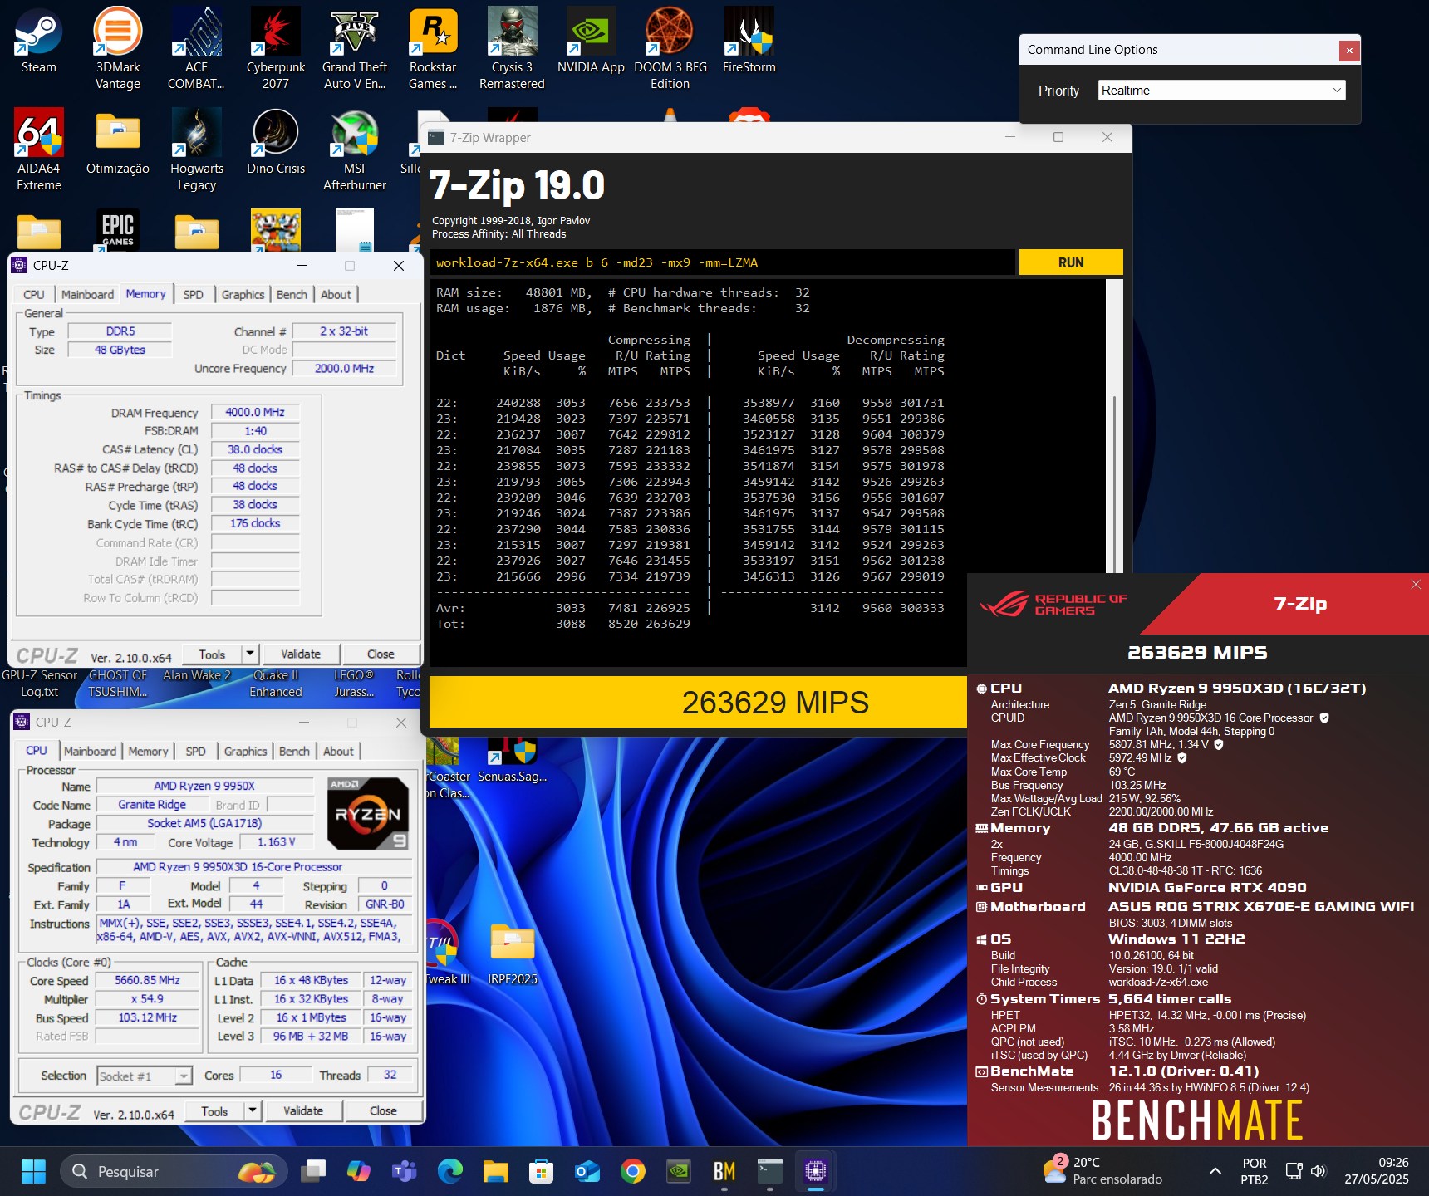This screenshot has height=1196, width=1429.
Task: Open Graphics tab in top CPU-Z window
Action: pyautogui.click(x=243, y=294)
